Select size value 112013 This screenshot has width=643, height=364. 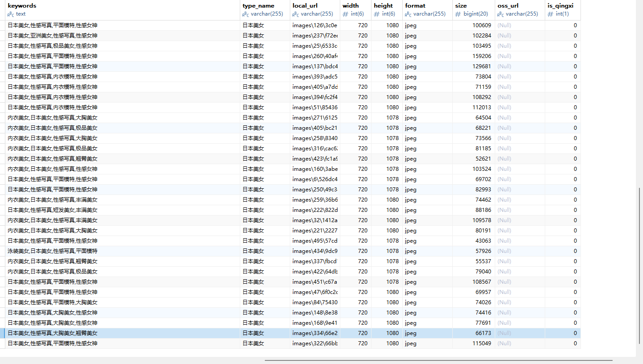tap(474, 108)
